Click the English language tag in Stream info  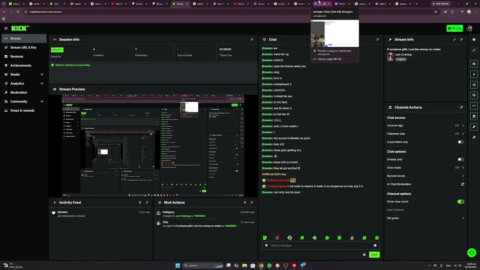401,59
